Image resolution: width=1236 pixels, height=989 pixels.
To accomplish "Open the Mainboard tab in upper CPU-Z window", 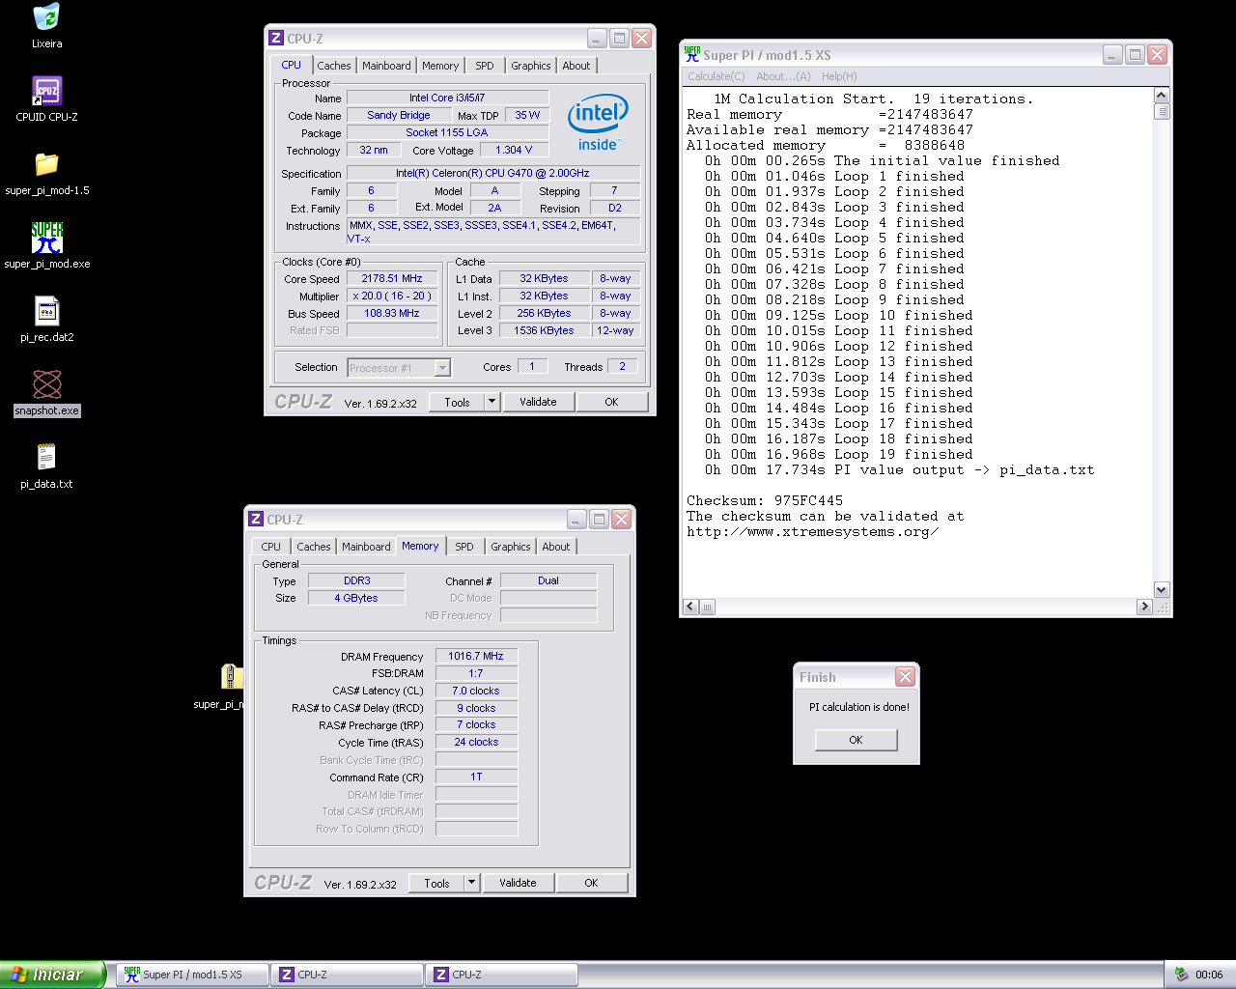I will click(386, 66).
